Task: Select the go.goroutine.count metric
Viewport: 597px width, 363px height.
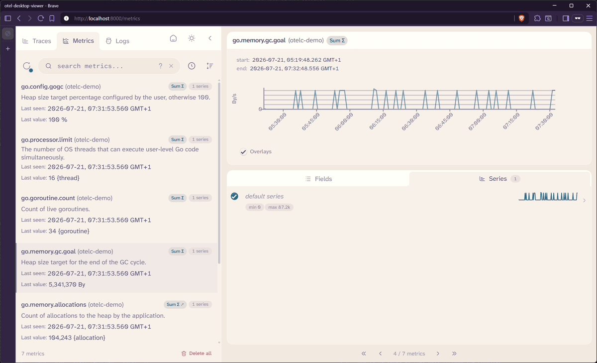Action: click(x=116, y=214)
